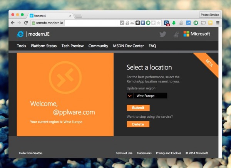Bookmark this page with the star icon
This screenshot has height=168, width=231.
pos(159,23)
